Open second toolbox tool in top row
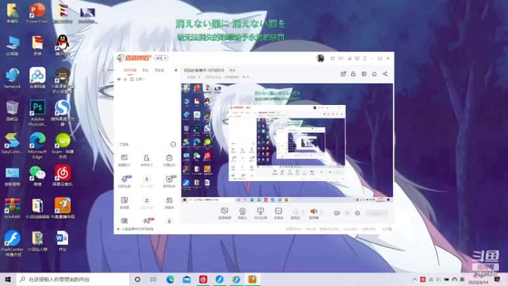 click(147, 160)
